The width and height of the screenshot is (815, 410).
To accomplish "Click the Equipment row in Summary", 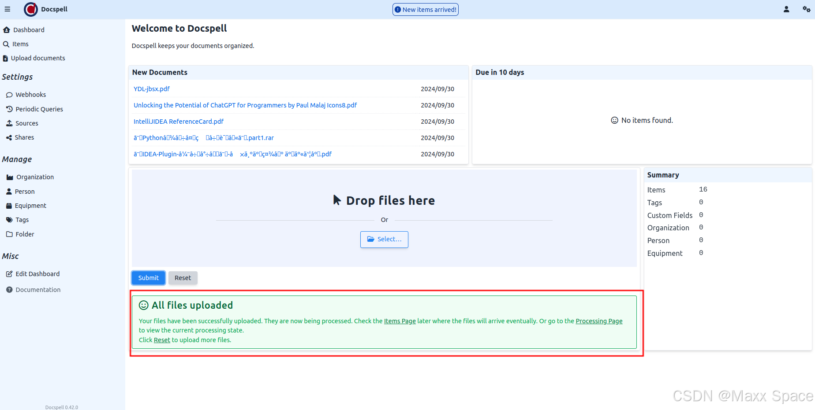I will [675, 253].
